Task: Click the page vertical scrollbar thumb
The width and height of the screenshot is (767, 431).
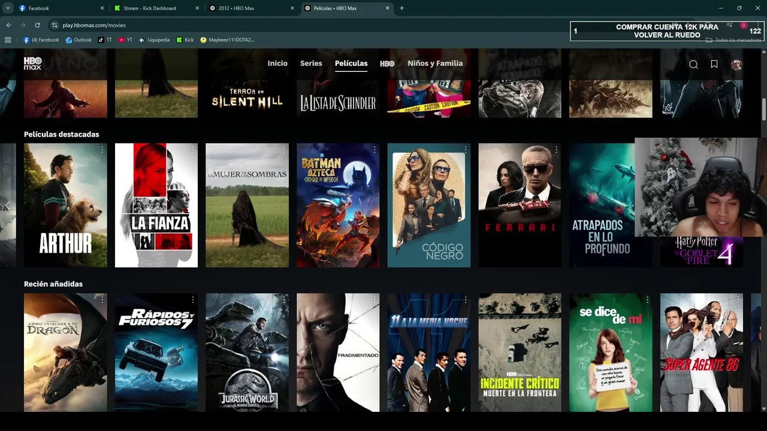Action: (x=764, y=110)
